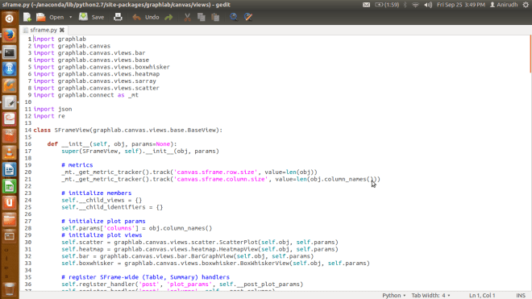The height and width of the screenshot is (299, 532).
Task: Click 'def __init__' on line 16
Action: tap(112, 144)
